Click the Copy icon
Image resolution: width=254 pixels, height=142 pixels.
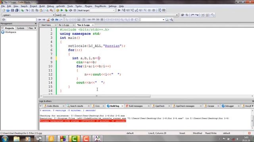click(37, 10)
